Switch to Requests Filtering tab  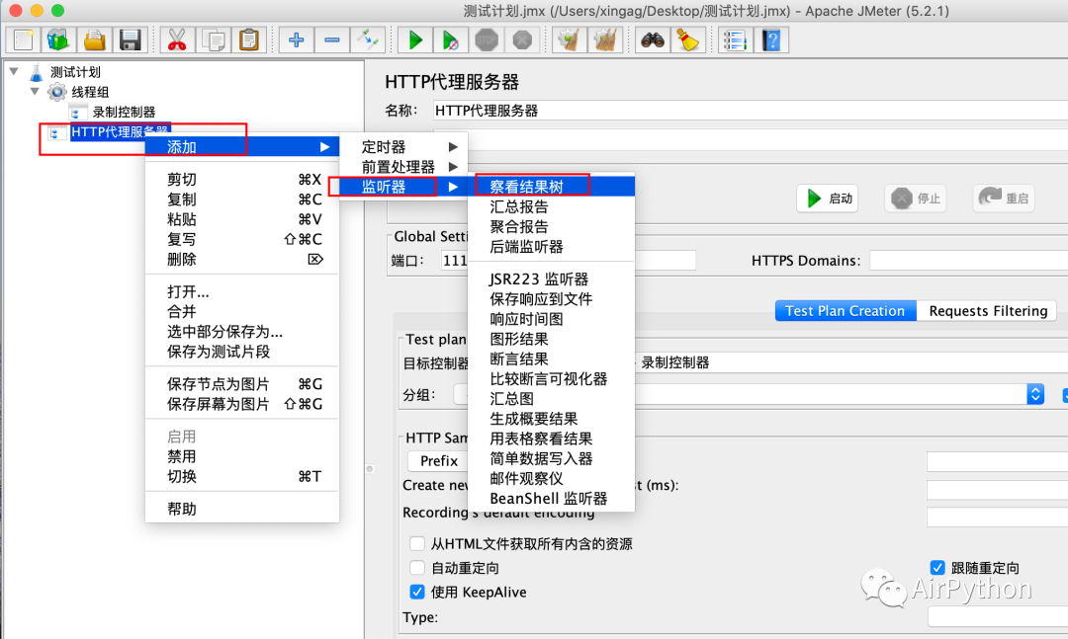(988, 311)
